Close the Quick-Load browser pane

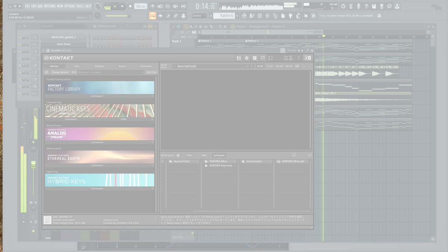(309, 155)
